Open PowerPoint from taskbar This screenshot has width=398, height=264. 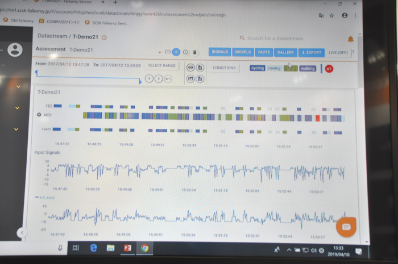coord(127,248)
